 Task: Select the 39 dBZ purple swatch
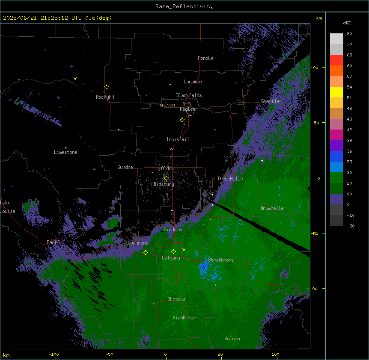click(x=336, y=146)
